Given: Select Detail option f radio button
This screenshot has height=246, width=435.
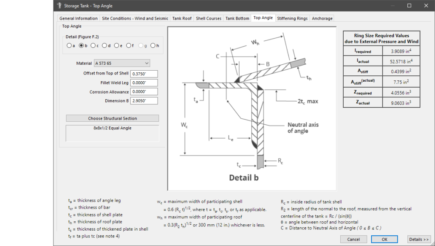Looking at the screenshot, I should pos(129,46).
